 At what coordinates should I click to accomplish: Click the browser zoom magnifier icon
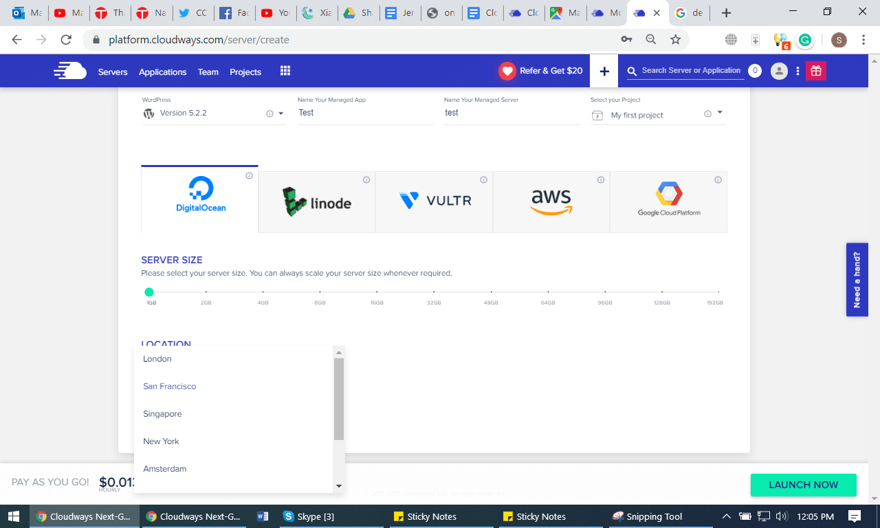tap(651, 40)
